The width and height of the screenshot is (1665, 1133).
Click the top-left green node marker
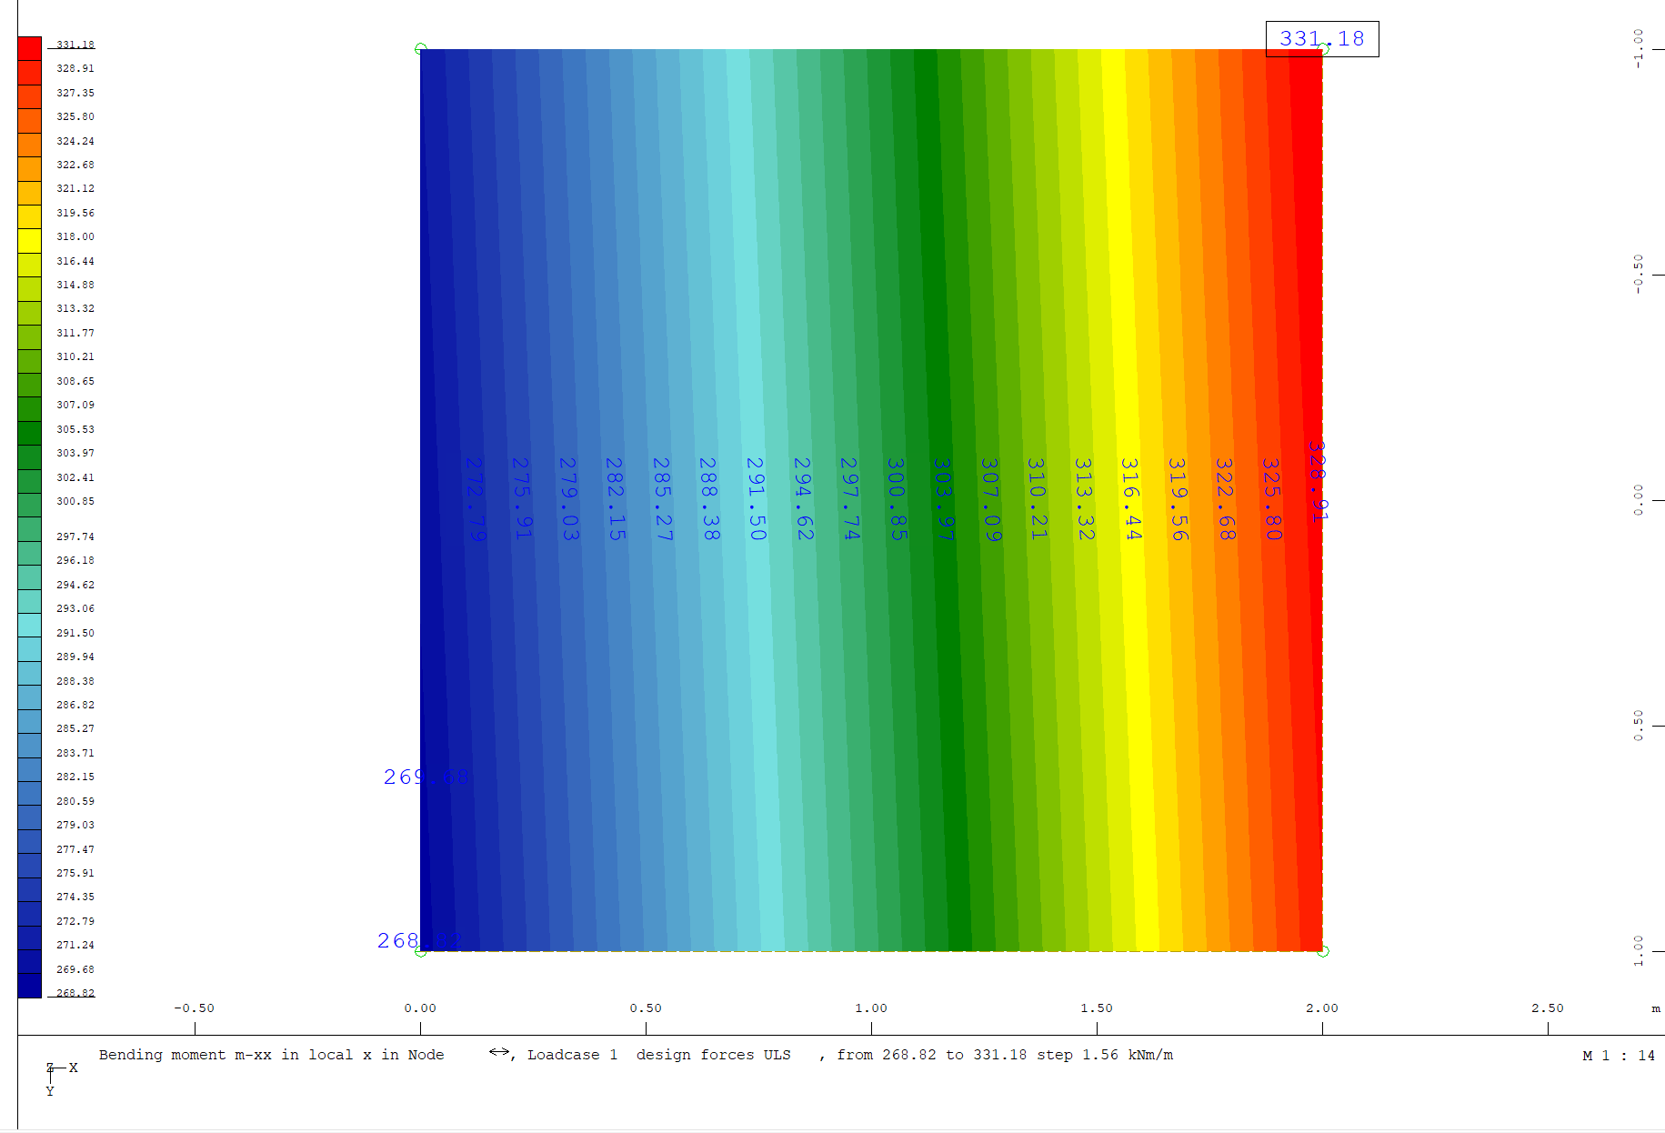[420, 49]
